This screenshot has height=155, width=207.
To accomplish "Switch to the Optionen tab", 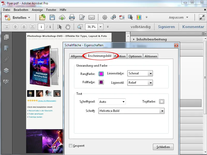I will [135, 56].
